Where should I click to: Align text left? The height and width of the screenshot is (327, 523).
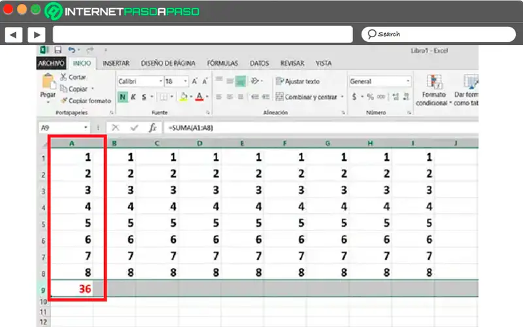click(x=219, y=97)
